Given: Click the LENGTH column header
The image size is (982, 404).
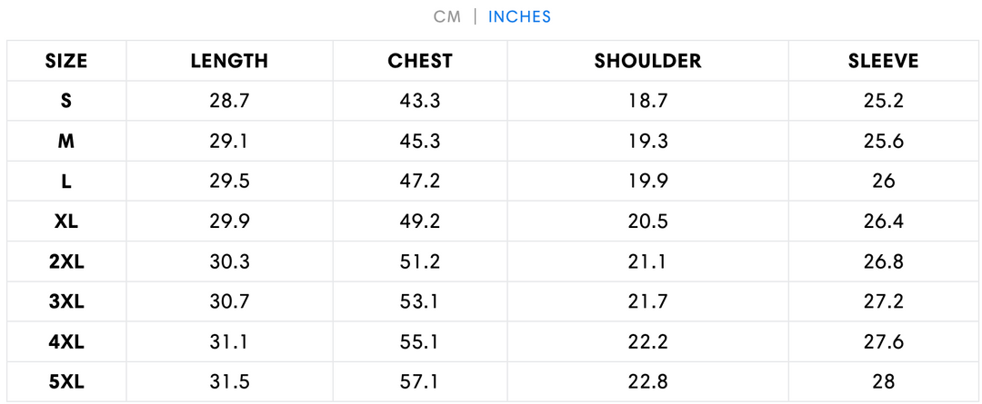Looking at the screenshot, I should click(229, 61).
